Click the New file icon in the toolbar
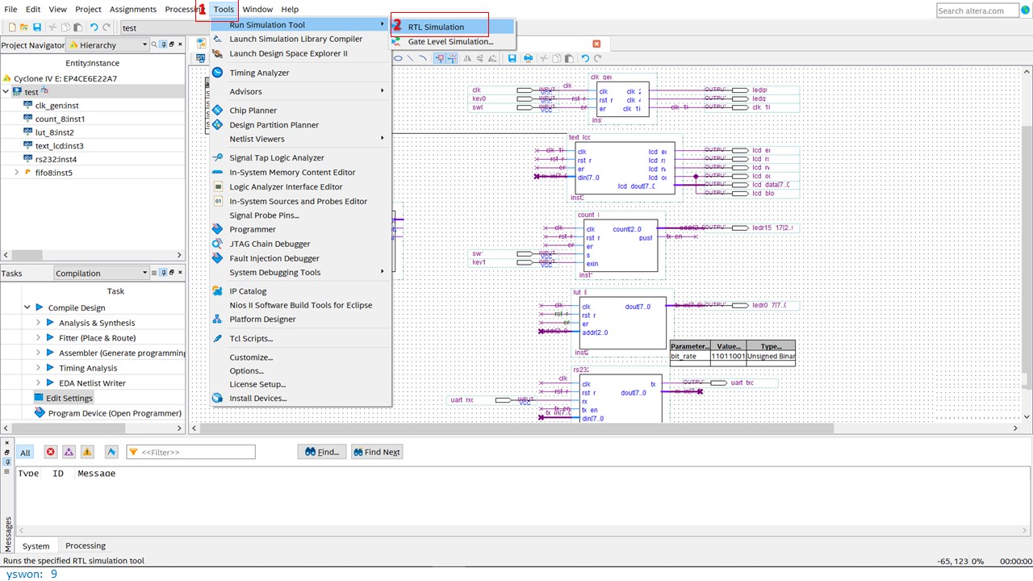Viewport: 1033px width, 581px height. [12, 27]
